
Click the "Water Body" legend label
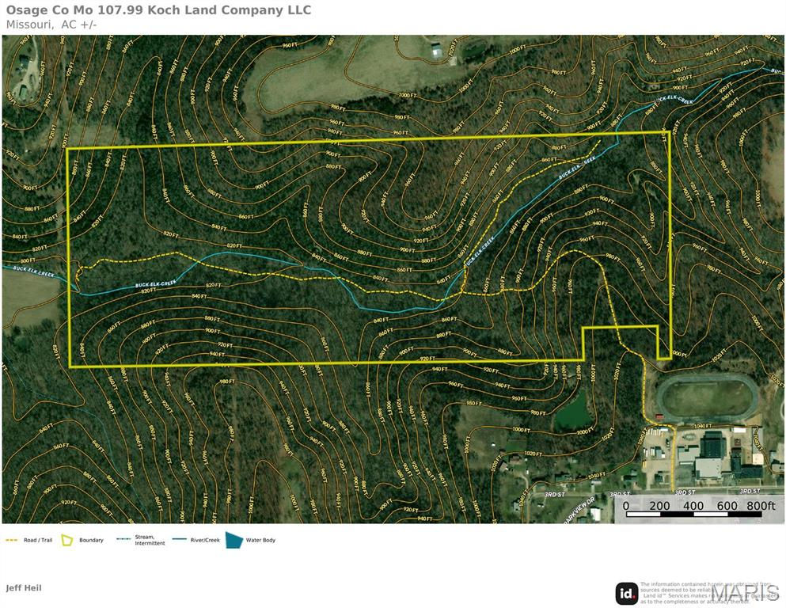coord(260,541)
